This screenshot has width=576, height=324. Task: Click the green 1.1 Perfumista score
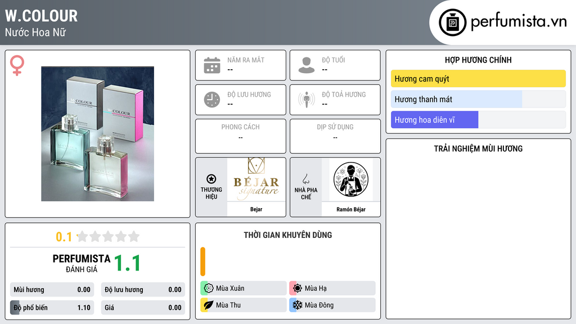pyautogui.click(x=127, y=263)
